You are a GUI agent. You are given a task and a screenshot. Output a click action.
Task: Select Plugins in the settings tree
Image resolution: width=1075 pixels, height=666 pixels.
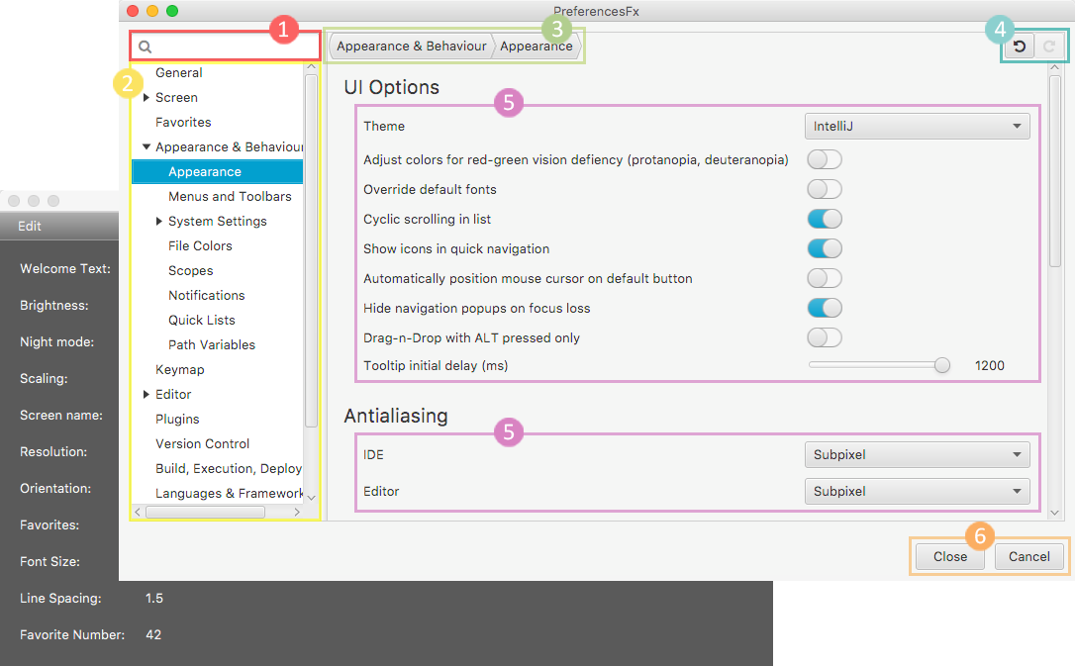click(177, 419)
